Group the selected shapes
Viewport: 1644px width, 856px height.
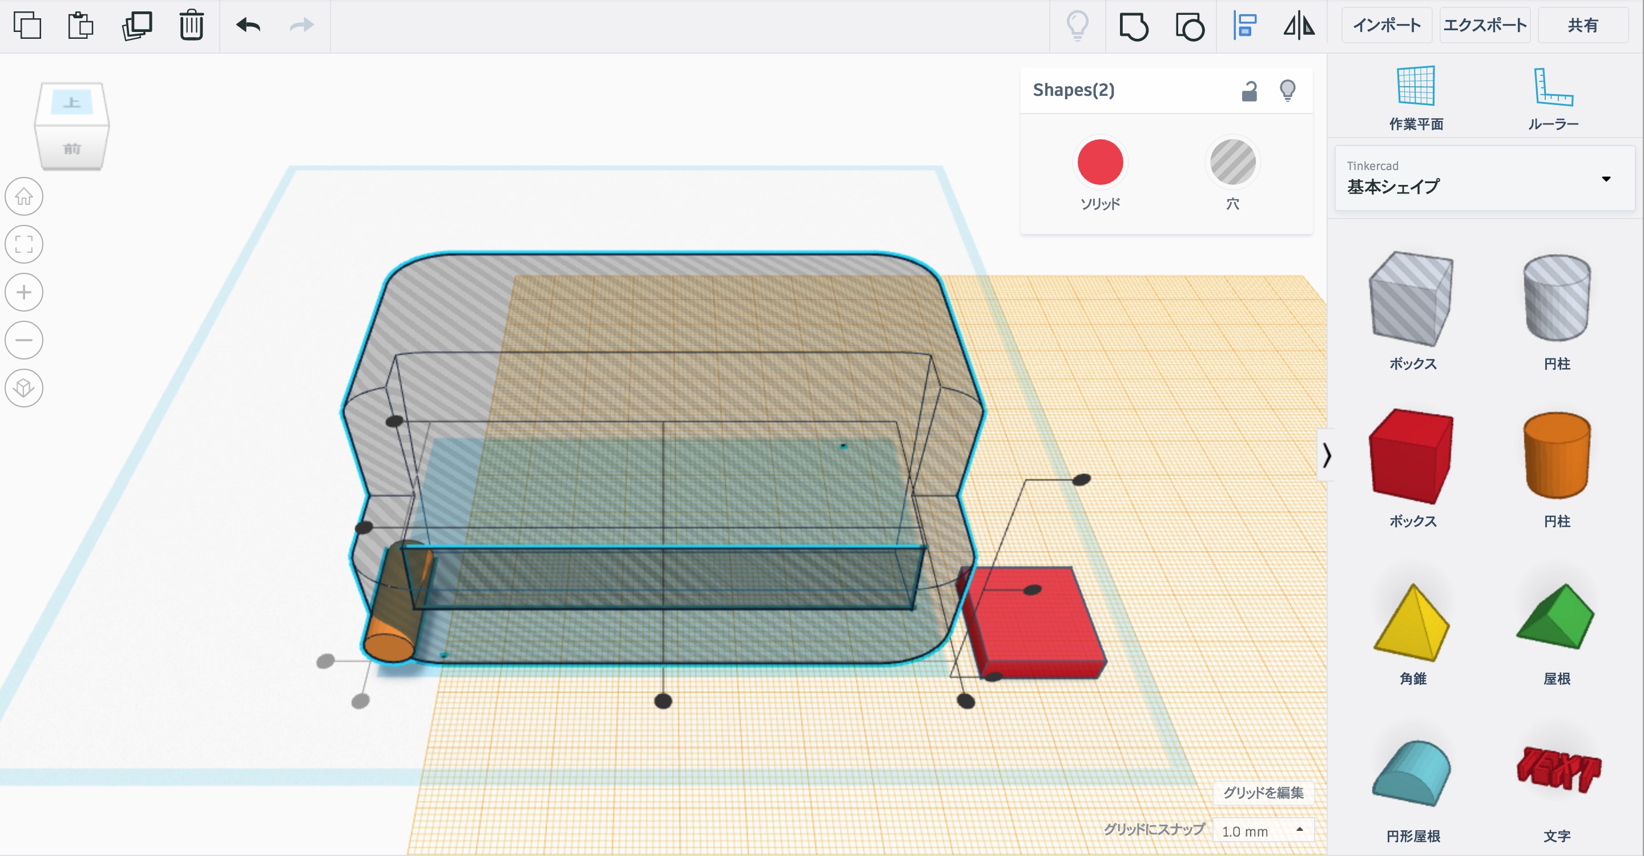[1134, 26]
